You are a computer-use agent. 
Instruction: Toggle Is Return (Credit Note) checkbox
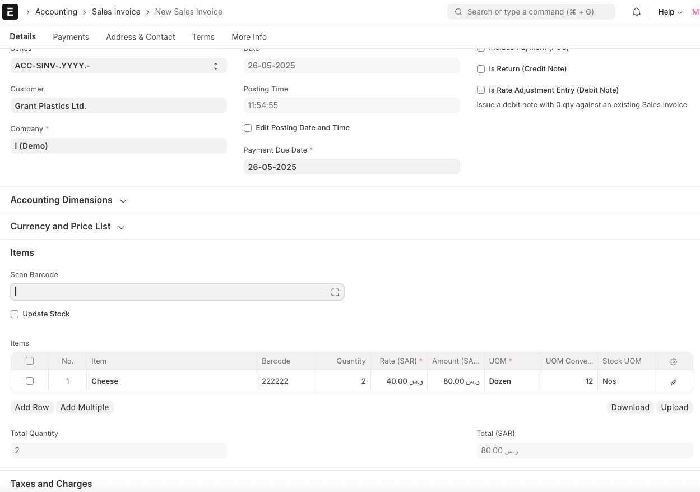pyautogui.click(x=481, y=69)
